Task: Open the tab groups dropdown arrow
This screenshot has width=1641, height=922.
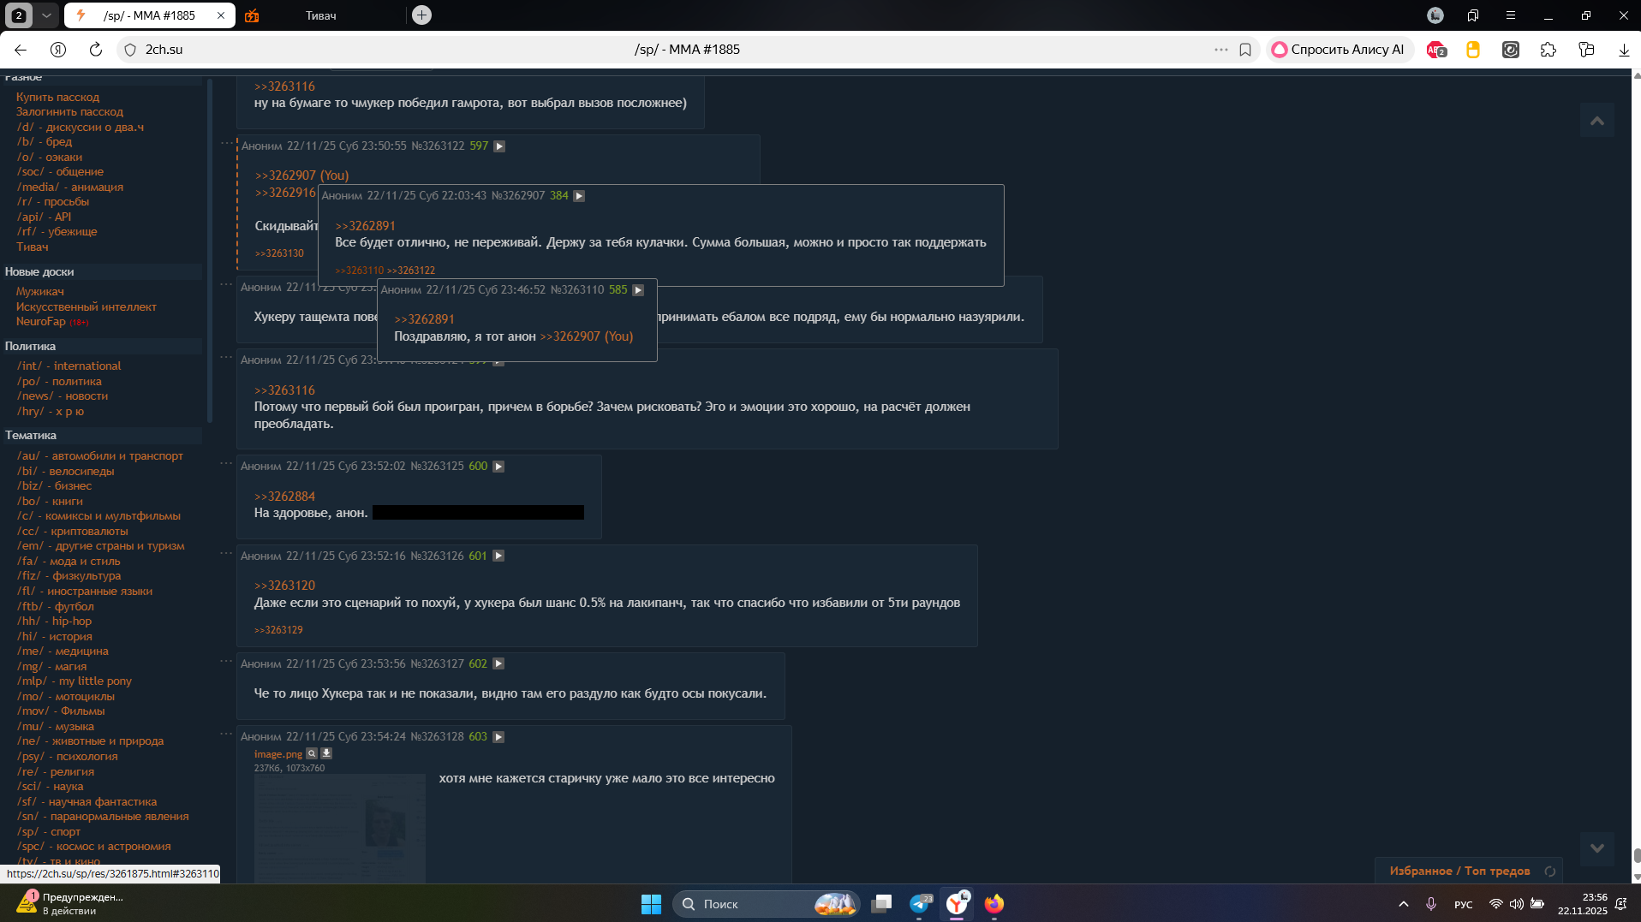Action: (46, 15)
